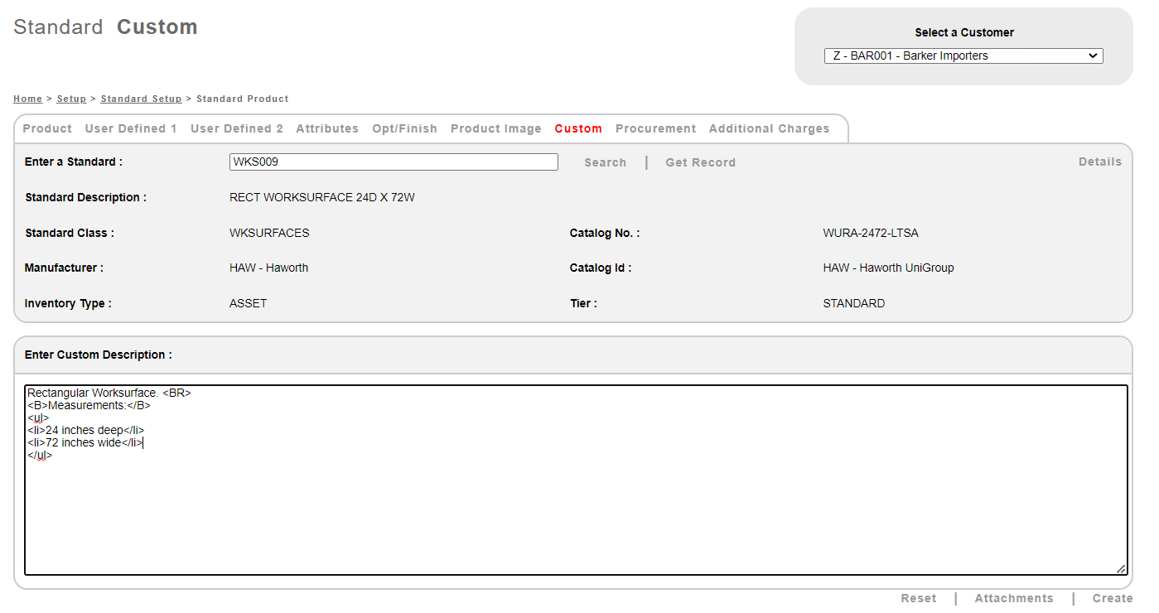Switch to the Product tab
Screen dimensions: 1159x613
tap(47, 129)
